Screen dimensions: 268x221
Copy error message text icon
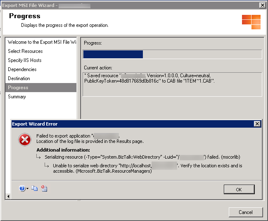tap(35, 188)
